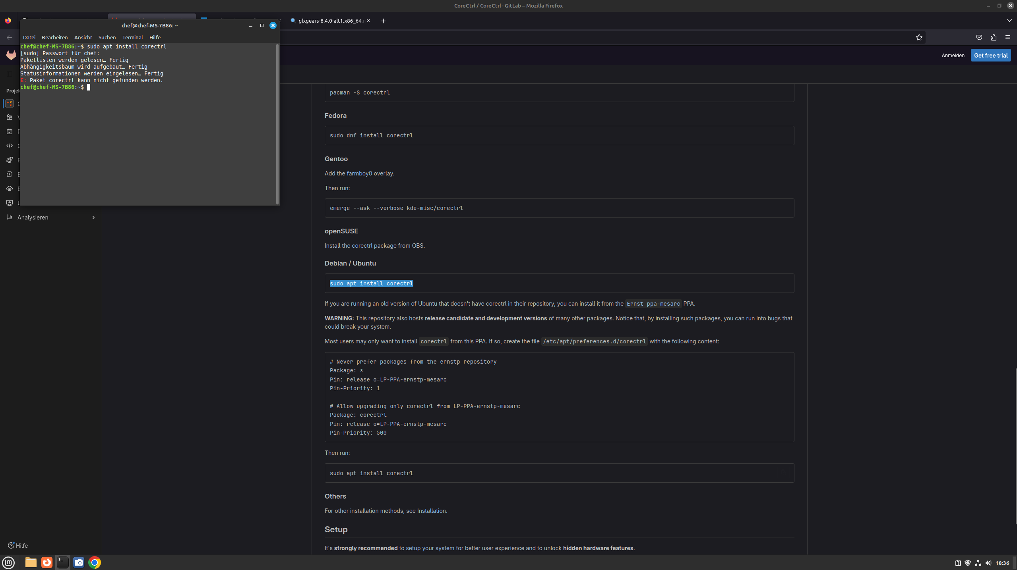Expand the Analysieren sidebar section

pos(93,218)
